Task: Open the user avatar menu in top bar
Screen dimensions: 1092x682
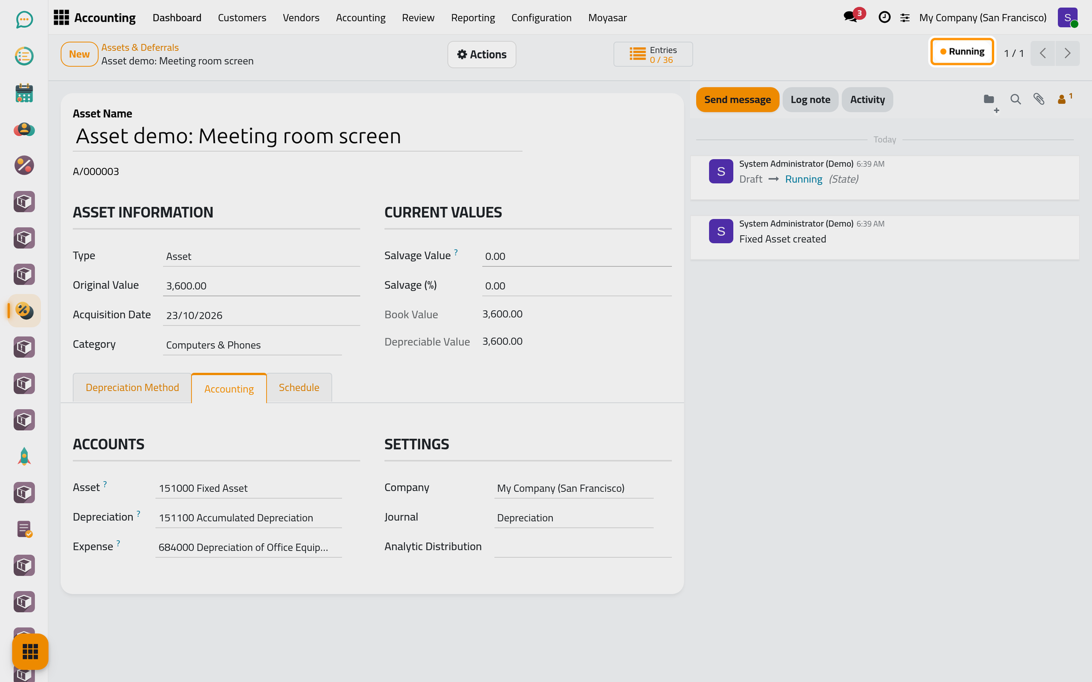Action: click(1068, 18)
